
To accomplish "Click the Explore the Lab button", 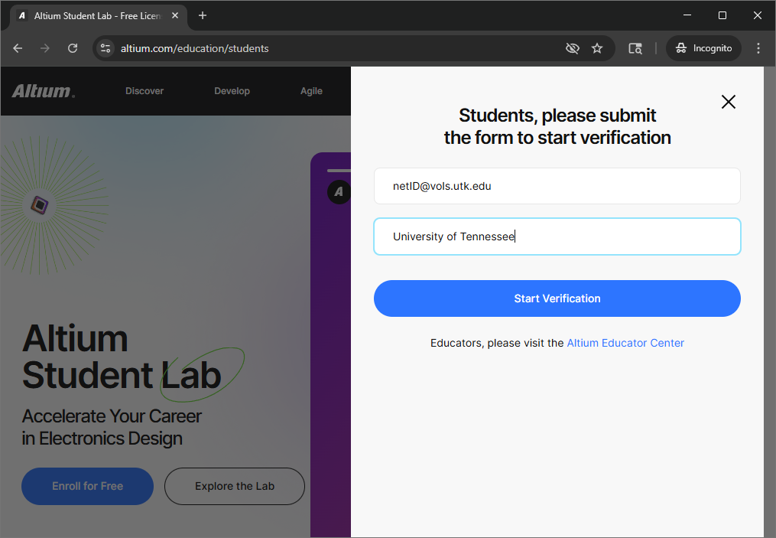I will (234, 486).
